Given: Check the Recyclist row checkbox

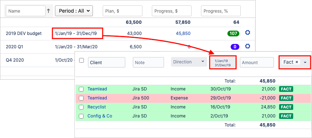Looking at the screenshot, I should click(81, 107).
